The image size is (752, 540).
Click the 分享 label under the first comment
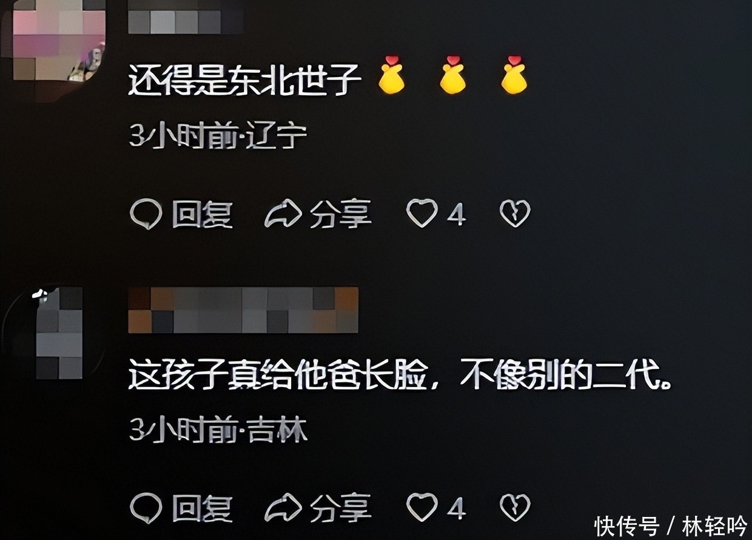340,214
